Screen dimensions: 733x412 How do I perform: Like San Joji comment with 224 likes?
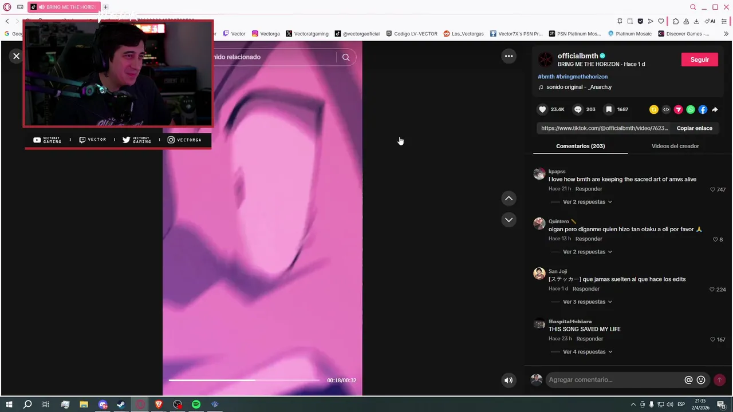[x=712, y=290]
